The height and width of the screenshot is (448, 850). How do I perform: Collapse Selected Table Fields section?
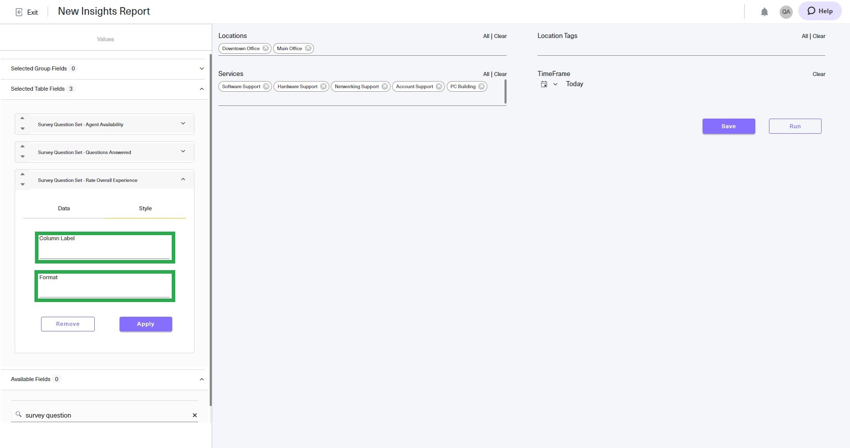[x=202, y=89]
